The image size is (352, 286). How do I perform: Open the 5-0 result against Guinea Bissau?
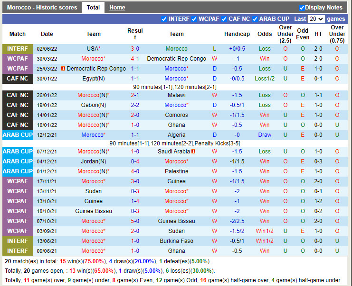pos(135,221)
